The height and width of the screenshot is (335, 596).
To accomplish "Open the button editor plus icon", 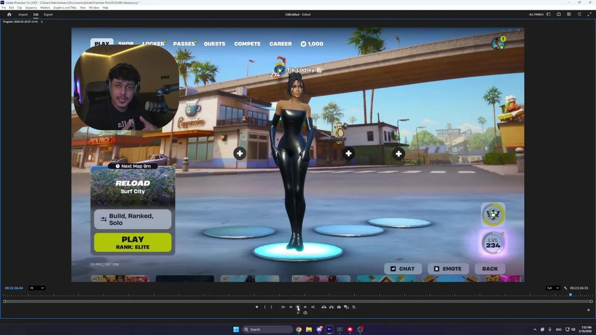I will (x=588, y=310).
